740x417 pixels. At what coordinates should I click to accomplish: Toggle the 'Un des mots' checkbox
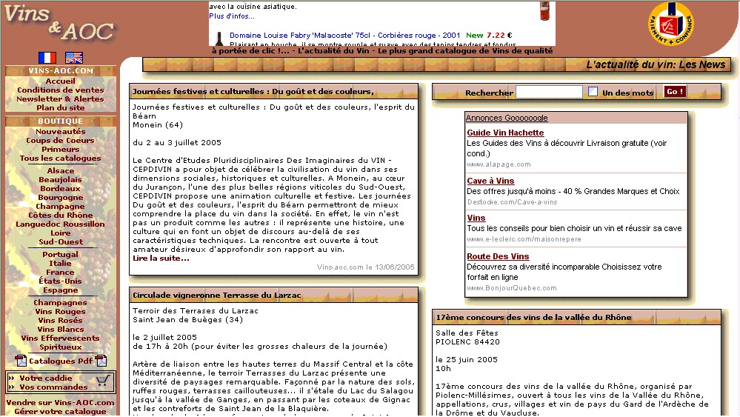pyautogui.click(x=593, y=92)
